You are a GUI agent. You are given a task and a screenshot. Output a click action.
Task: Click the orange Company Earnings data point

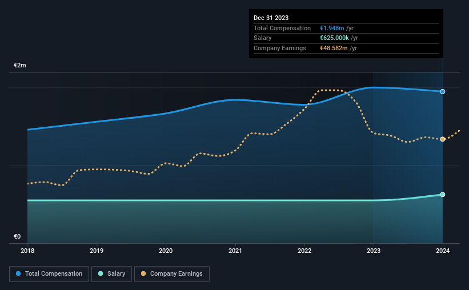[x=442, y=139]
